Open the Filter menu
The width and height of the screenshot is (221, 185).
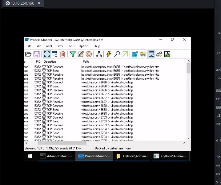pos(60,46)
